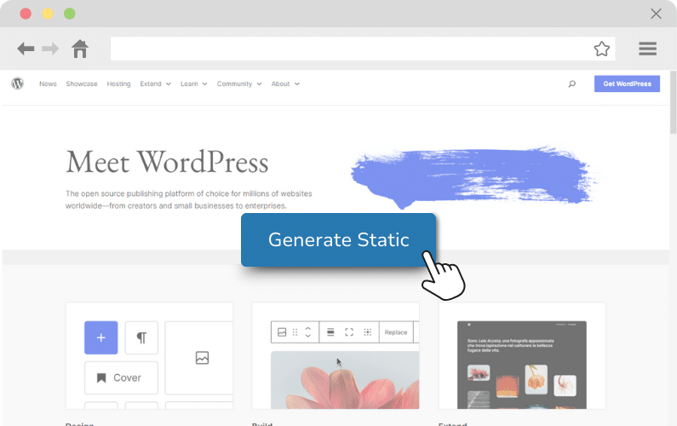677x426 pixels.
Task: Open the site search magnifier
Action: coord(571,83)
